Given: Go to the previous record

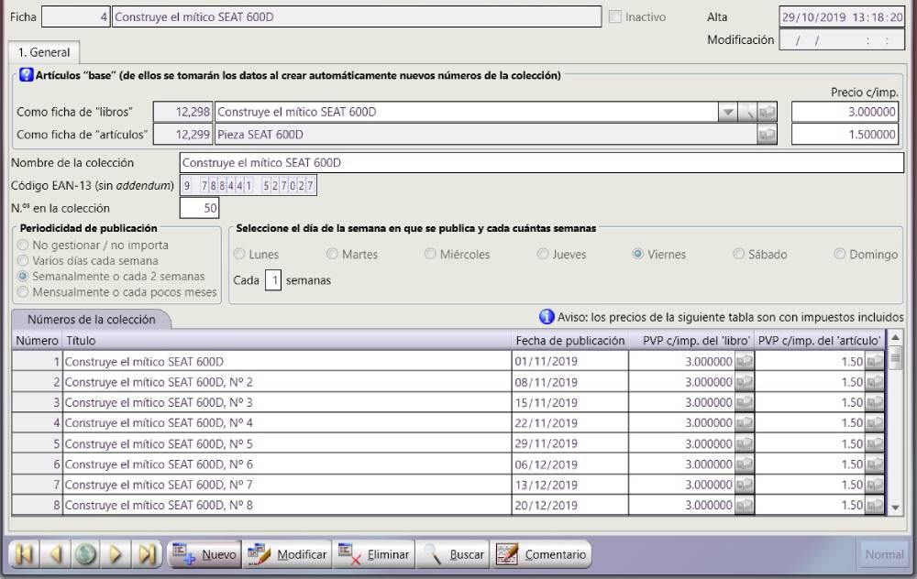Looking at the screenshot, I should point(55,554).
